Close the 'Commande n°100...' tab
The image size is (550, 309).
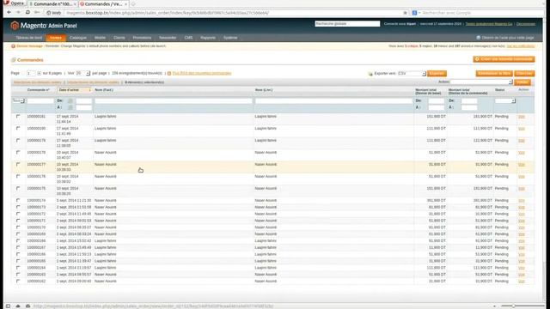coord(75,3)
